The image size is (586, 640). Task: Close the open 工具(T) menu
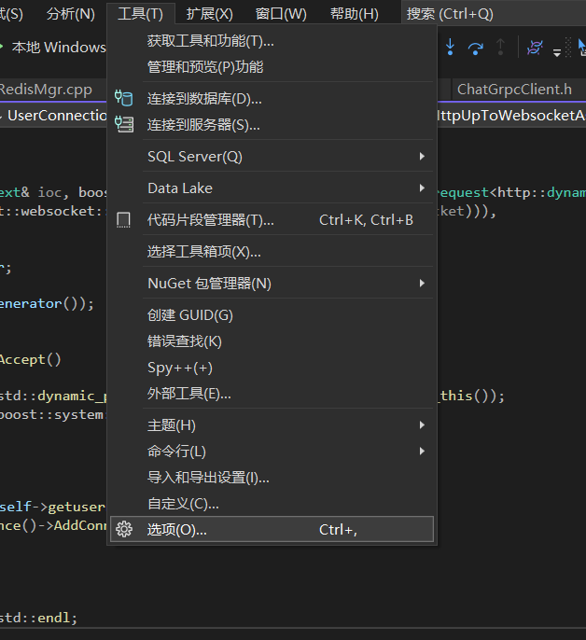click(x=140, y=14)
